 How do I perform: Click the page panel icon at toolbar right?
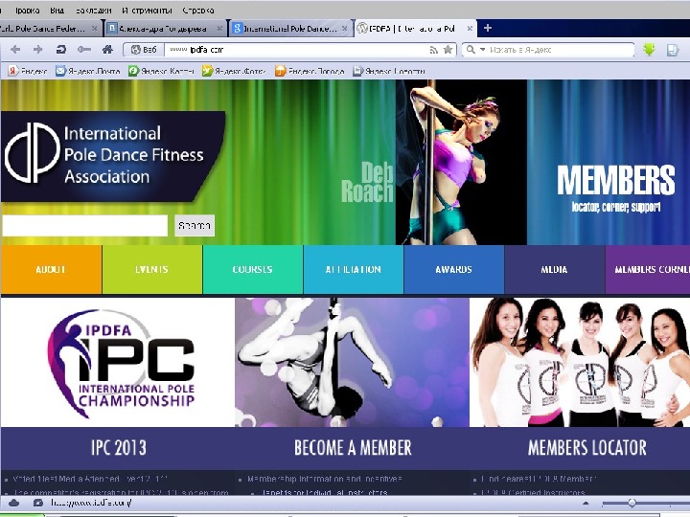click(672, 50)
